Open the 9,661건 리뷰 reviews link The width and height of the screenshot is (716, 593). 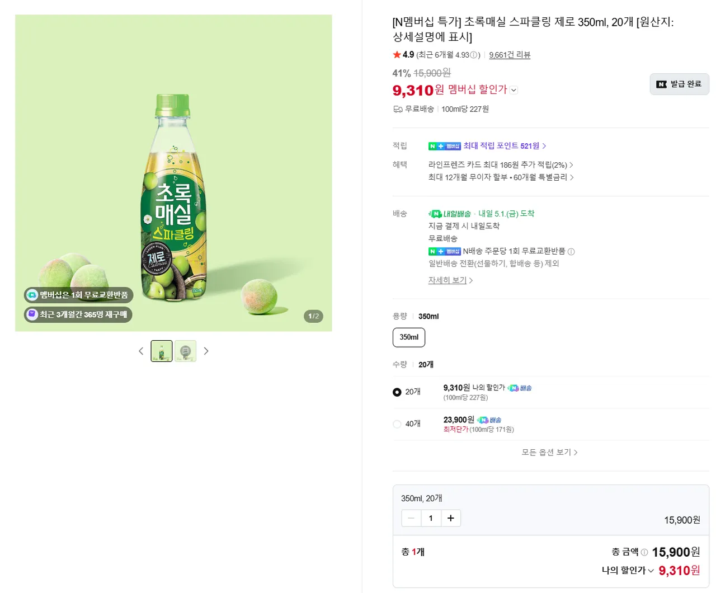click(x=510, y=55)
